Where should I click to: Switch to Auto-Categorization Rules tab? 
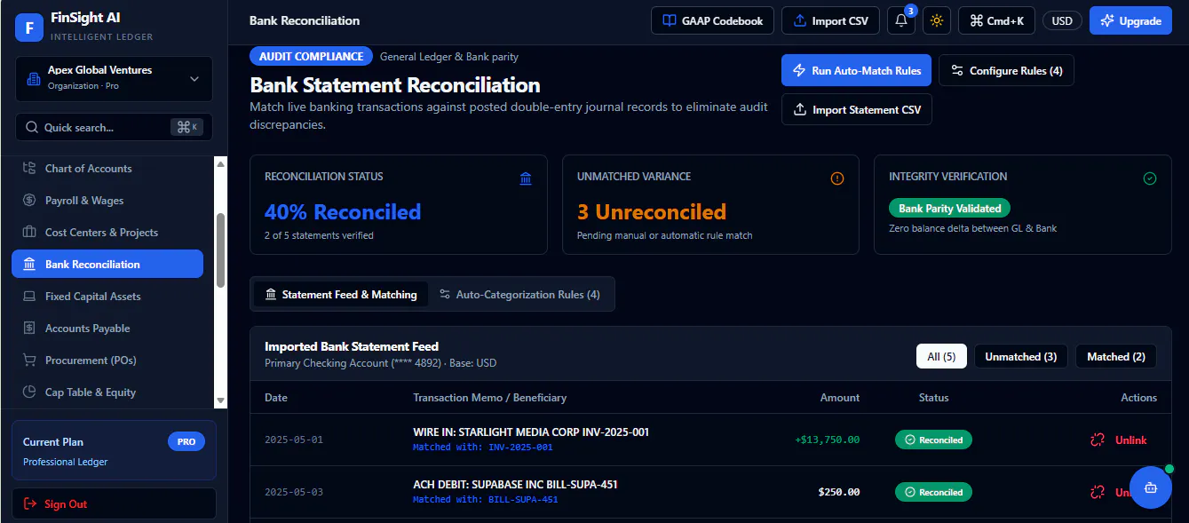pos(519,294)
